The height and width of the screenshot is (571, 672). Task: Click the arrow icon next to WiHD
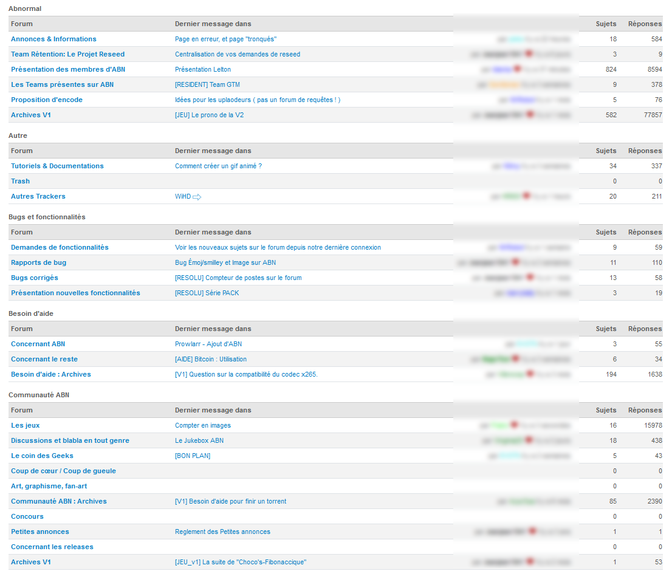tap(197, 197)
